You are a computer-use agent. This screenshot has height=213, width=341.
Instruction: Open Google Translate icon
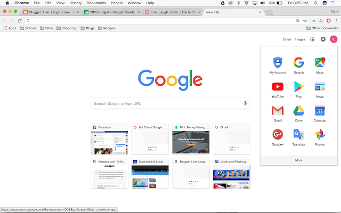[298, 137]
